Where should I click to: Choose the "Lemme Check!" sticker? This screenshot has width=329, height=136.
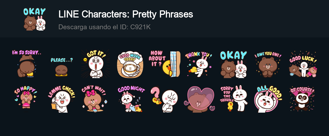click(61, 99)
